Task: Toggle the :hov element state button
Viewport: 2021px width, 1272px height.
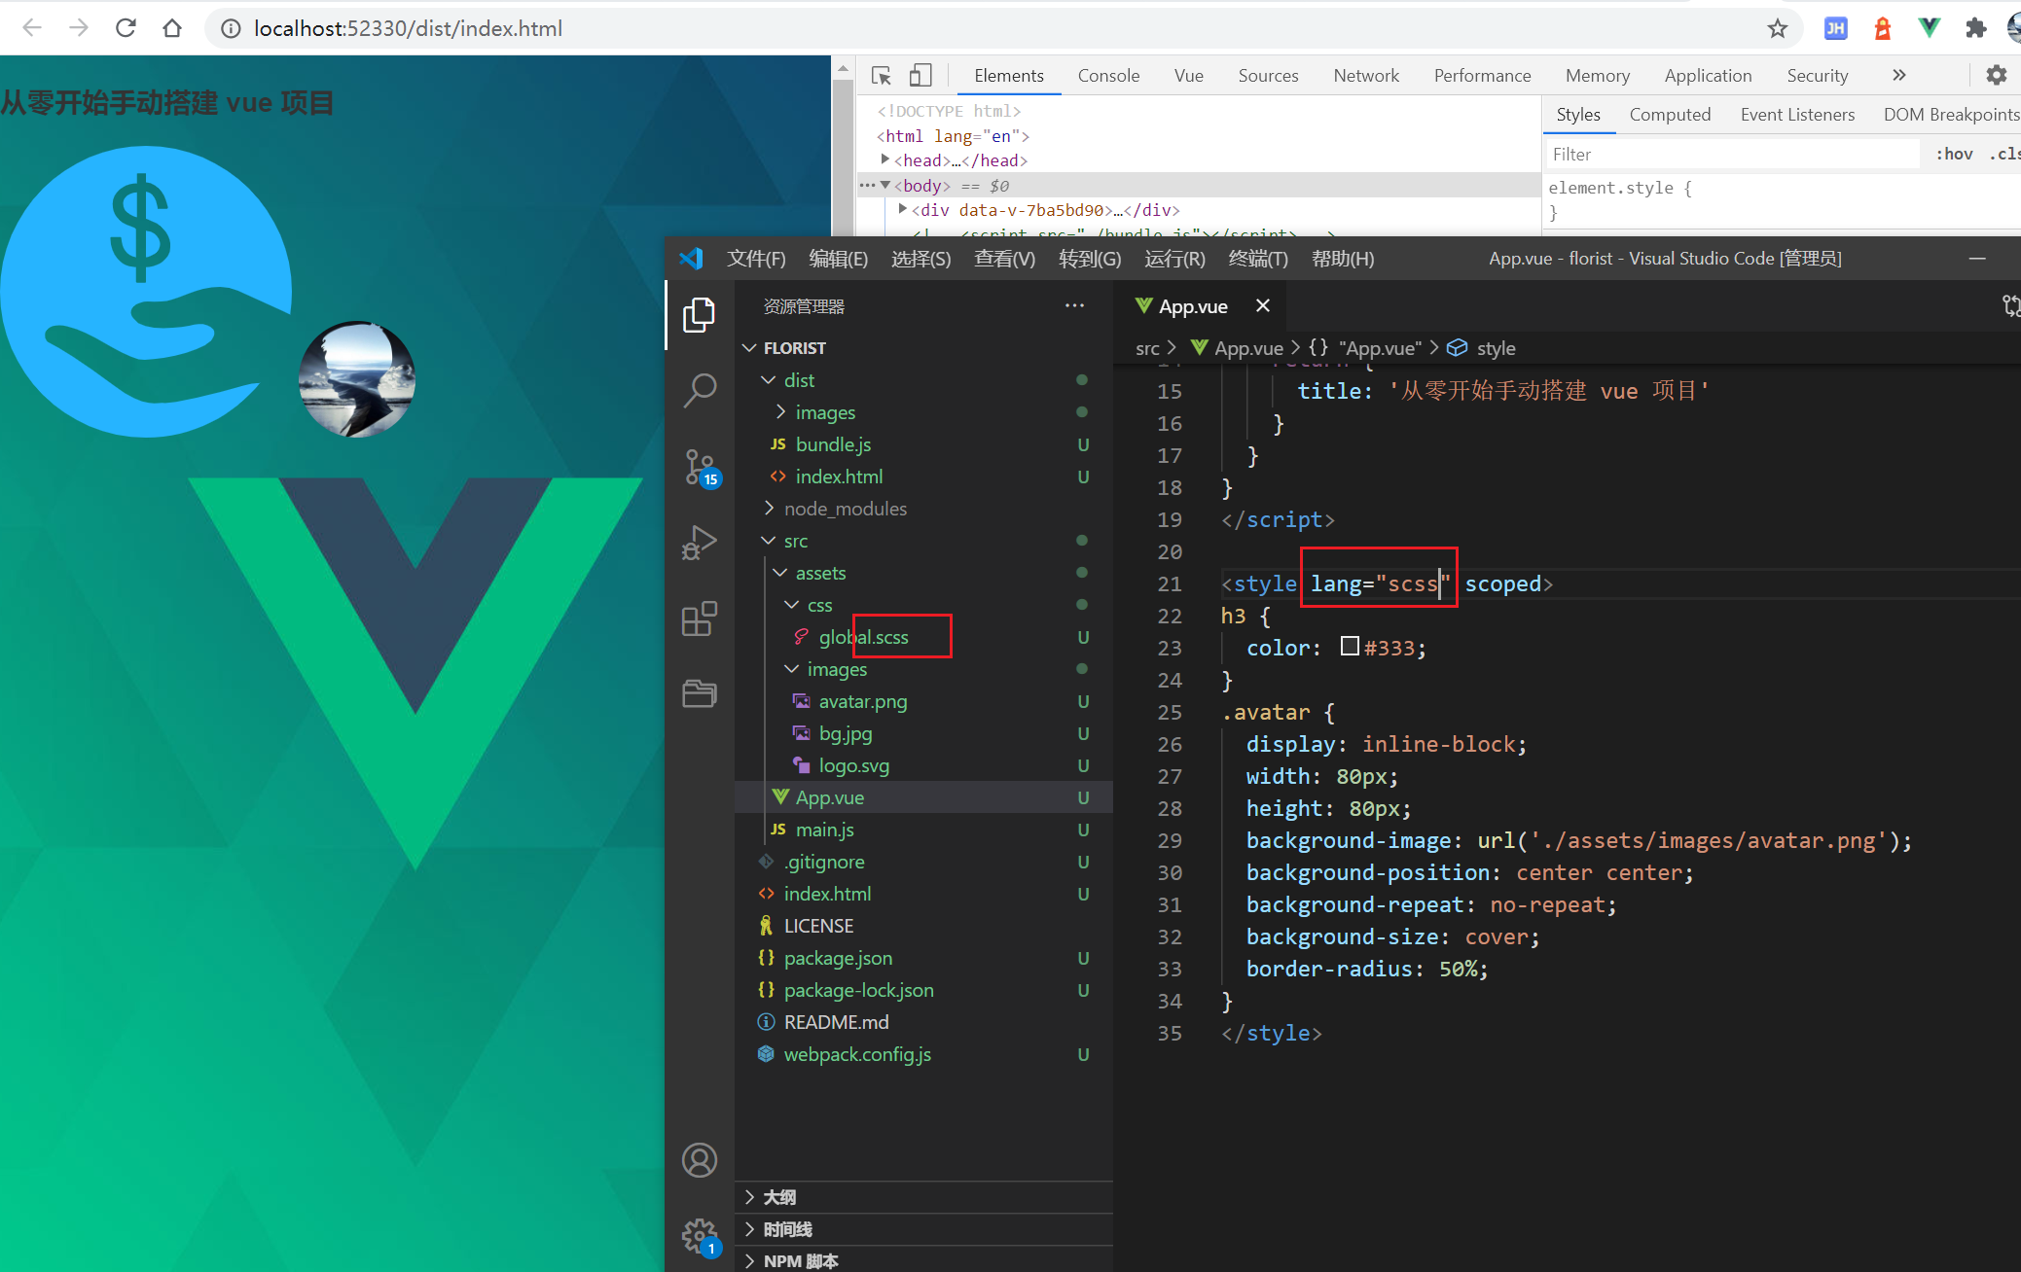Action: tap(1954, 155)
